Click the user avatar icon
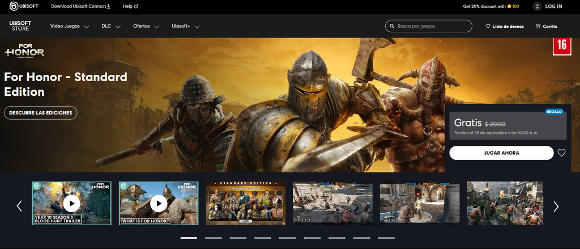580x249 pixels. 537,6
